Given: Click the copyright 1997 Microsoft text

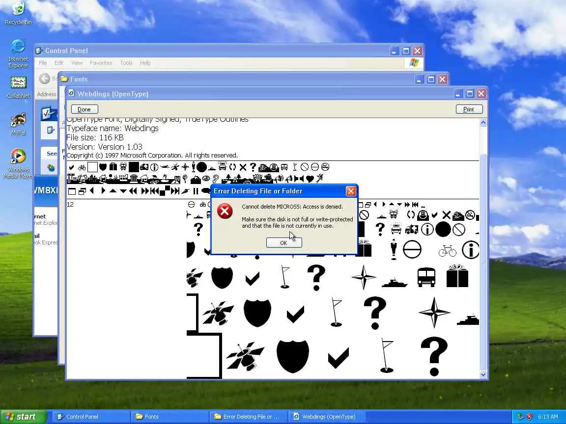Looking at the screenshot, I should coord(152,156).
